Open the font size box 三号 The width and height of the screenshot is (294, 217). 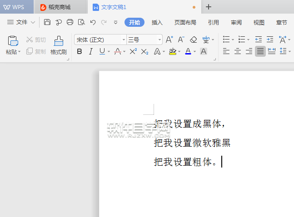coord(145,39)
